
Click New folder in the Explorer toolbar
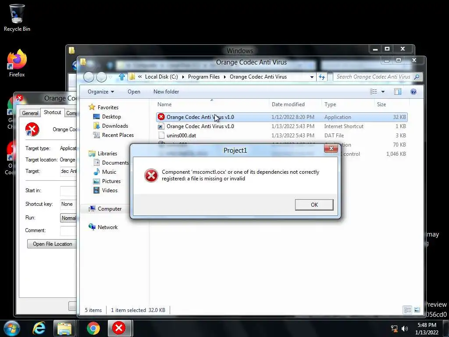point(166,92)
